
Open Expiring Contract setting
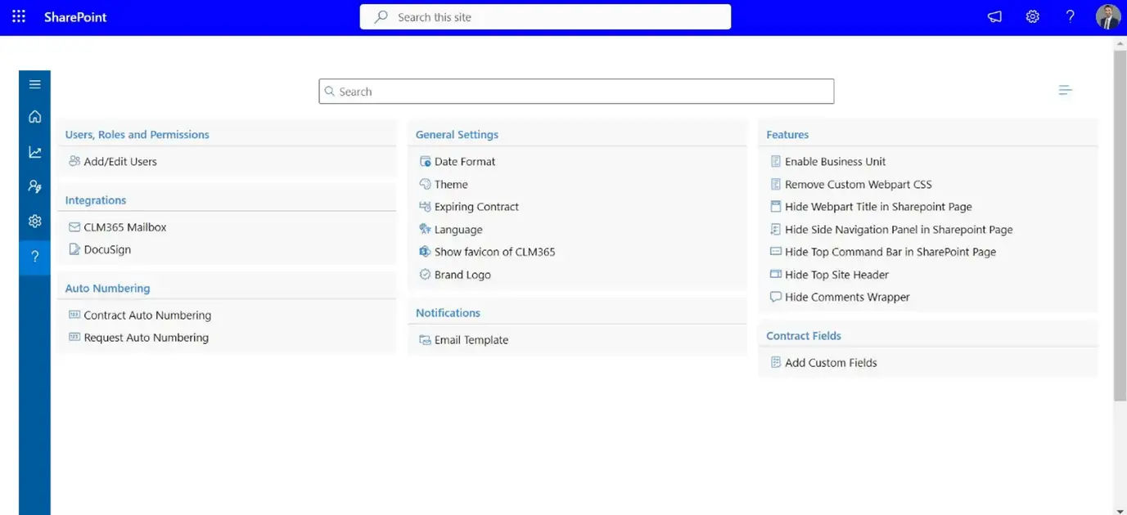(476, 207)
